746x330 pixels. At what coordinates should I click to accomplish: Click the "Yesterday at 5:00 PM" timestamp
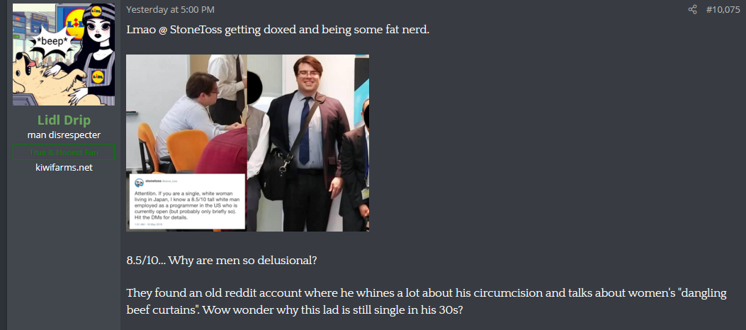[170, 9]
